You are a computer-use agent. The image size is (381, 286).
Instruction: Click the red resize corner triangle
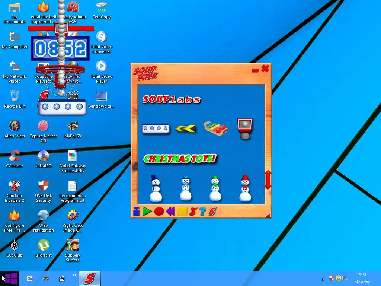coord(268,214)
